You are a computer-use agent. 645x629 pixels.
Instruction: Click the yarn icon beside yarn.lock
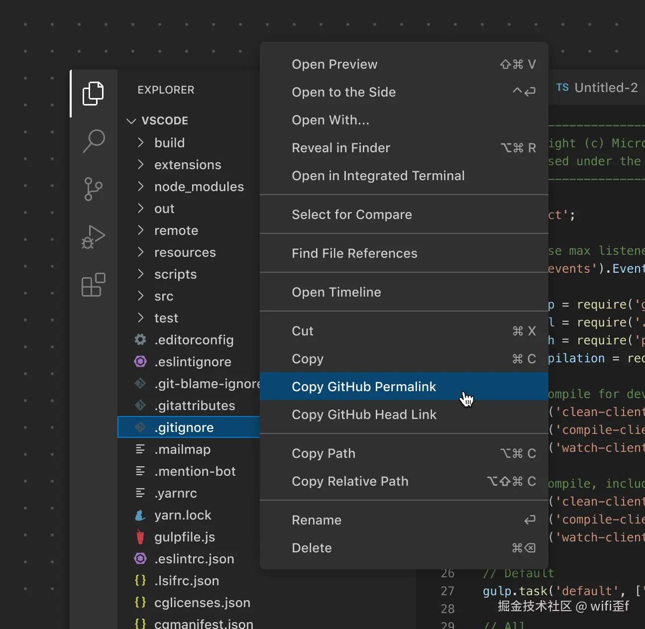140,515
